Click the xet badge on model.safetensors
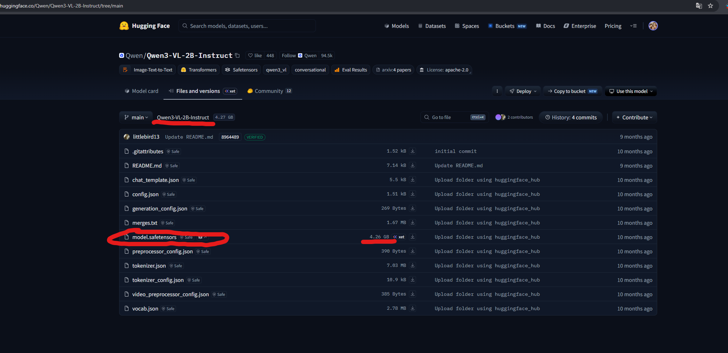This screenshot has width=728, height=353. click(x=399, y=237)
